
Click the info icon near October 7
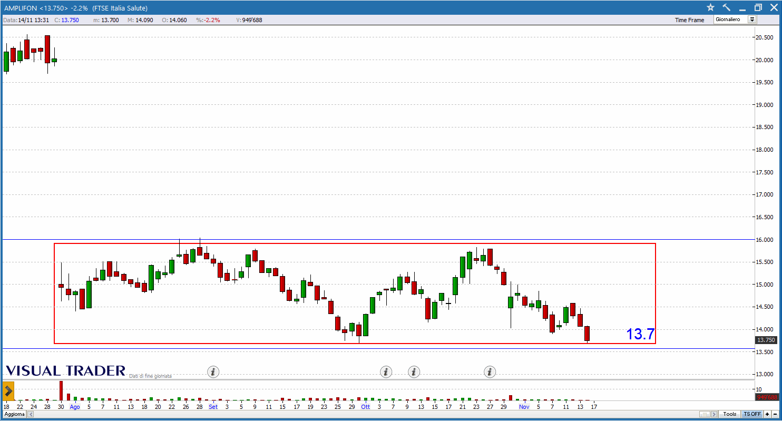386,372
